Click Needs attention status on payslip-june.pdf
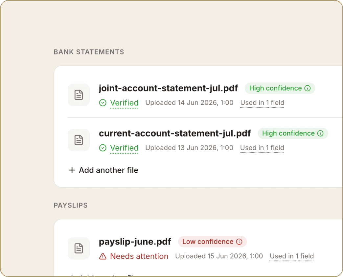 [x=139, y=256]
